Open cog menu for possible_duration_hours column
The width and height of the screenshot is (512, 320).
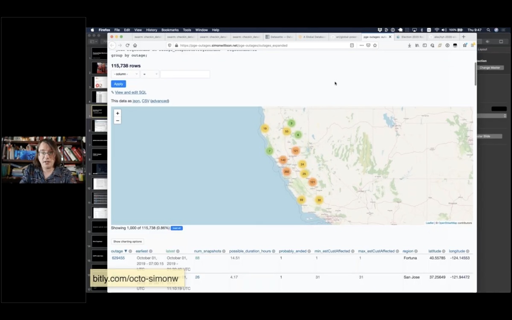pyautogui.click(x=274, y=251)
